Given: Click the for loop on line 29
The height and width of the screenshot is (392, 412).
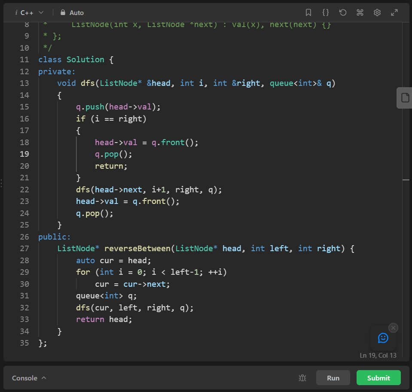Looking at the screenshot, I should (151, 272).
